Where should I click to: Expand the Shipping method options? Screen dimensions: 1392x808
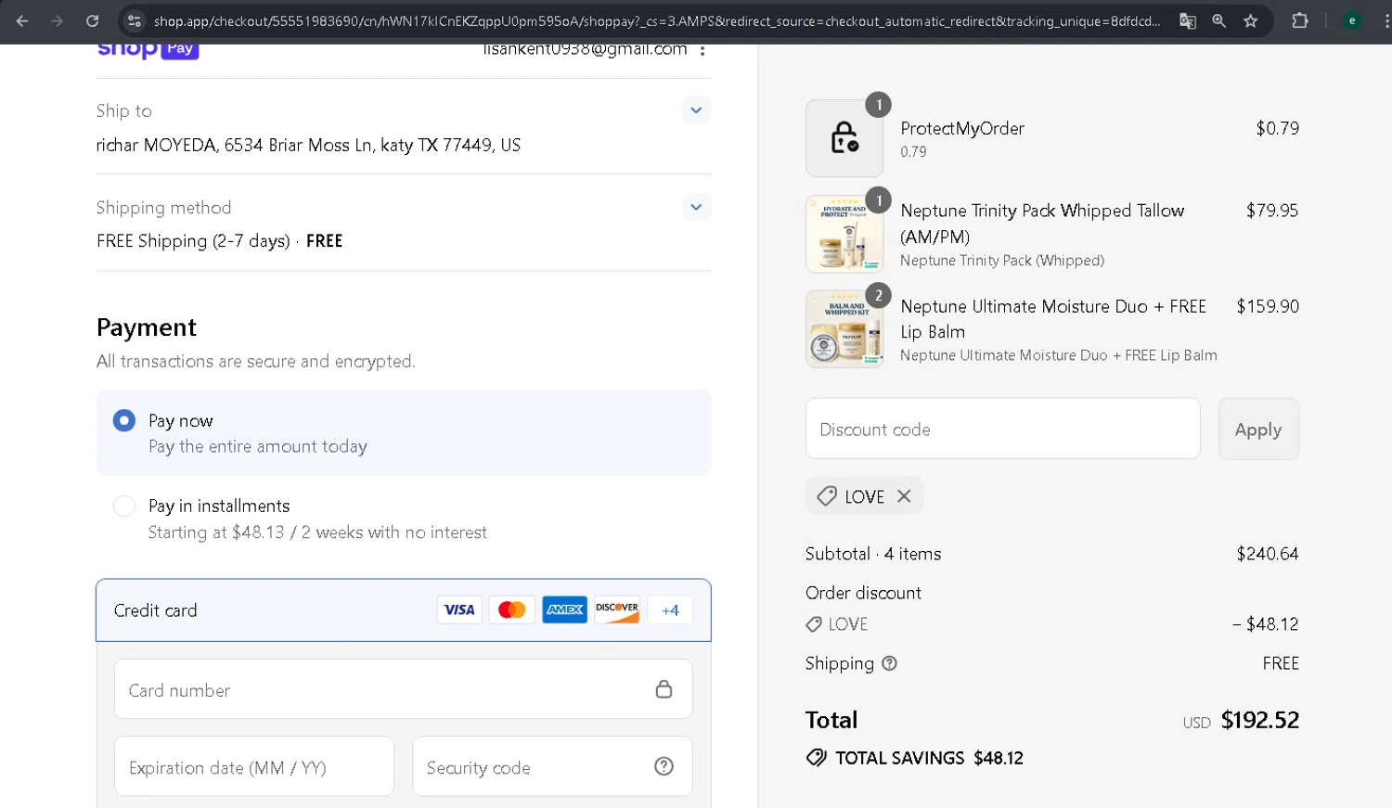click(x=696, y=207)
